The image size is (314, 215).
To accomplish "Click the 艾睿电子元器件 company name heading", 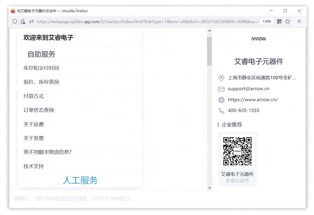I will coord(259,61).
